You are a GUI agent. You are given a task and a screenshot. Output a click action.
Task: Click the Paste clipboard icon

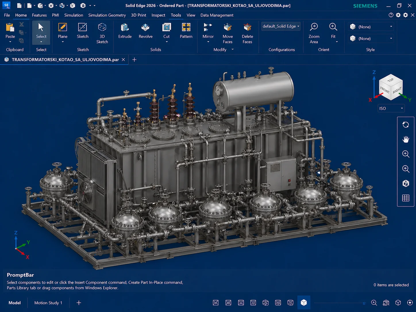coord(10,28)
